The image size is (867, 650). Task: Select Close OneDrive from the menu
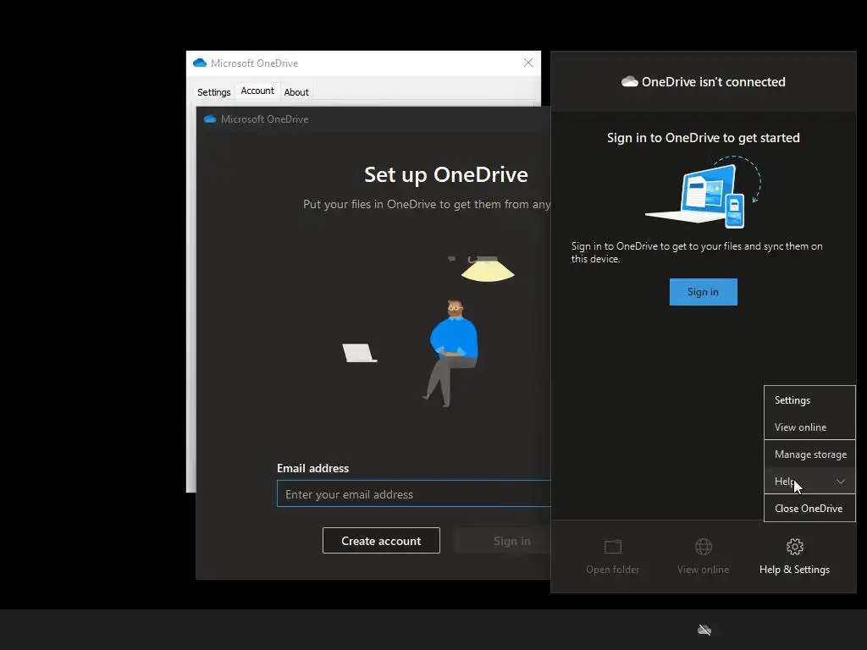[x=809, y=509]
